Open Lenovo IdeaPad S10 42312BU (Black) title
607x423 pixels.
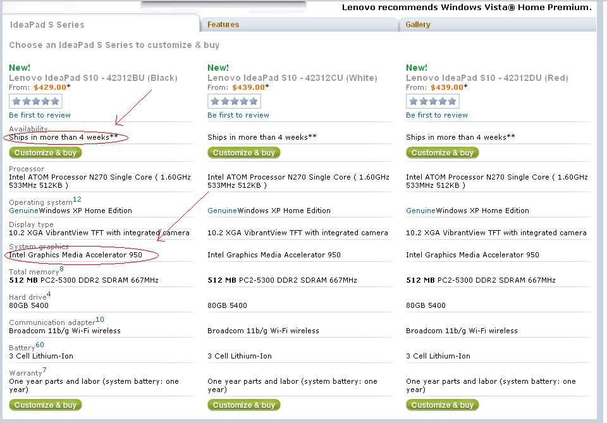tap(93, 78)
